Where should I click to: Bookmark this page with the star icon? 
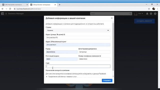(149, 9)
